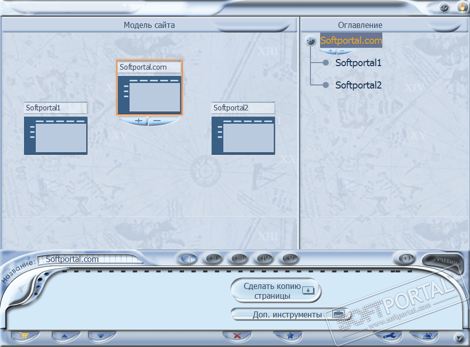This screenshot has height=347, width=470.
Task: Click the eye preview button
Action: pyautogui.click(x=406, y=258)
